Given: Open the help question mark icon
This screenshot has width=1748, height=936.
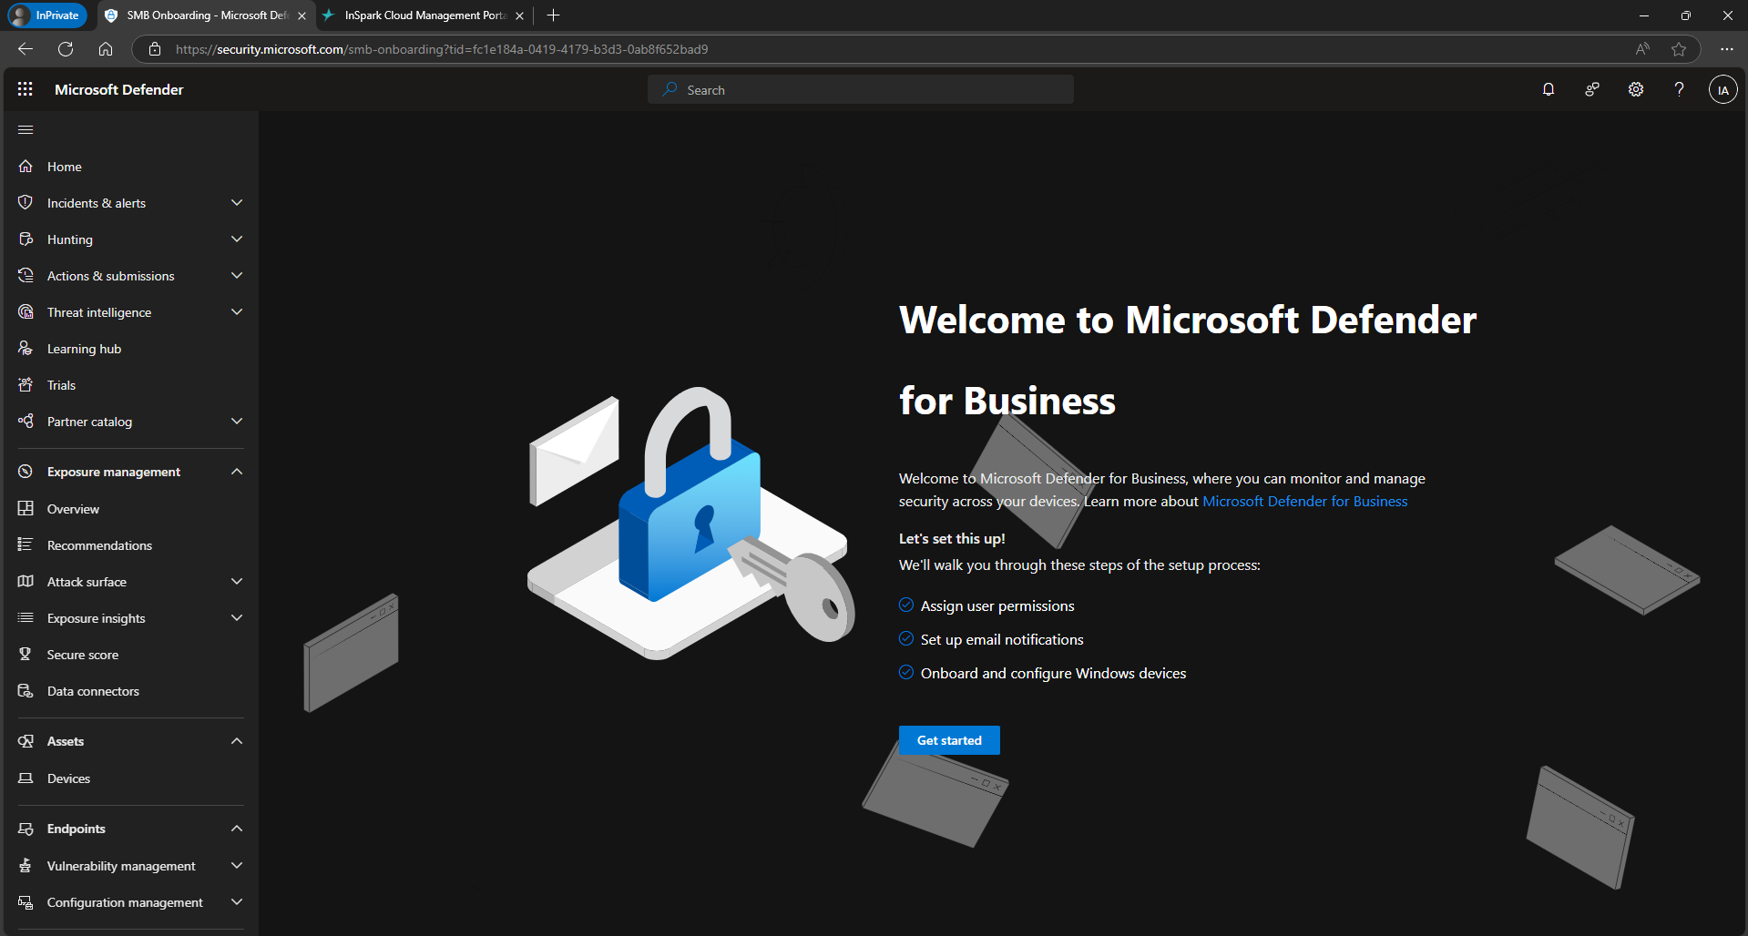Looking at the screenshot, I should click(x=1679, y=89).
